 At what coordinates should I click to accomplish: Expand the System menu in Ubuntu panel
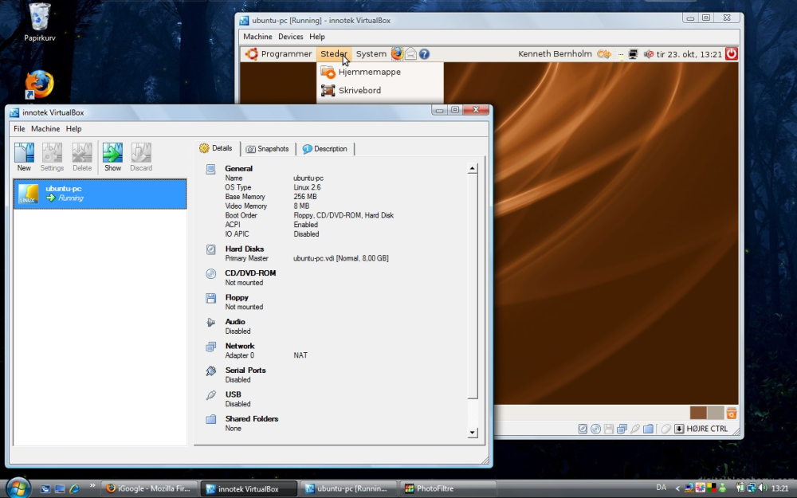click(371, 54)
